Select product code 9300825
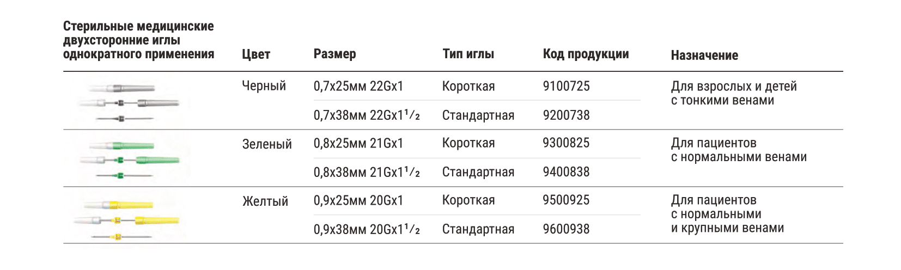This screenshot has height=270, width=901. click(x=567, y=143)
